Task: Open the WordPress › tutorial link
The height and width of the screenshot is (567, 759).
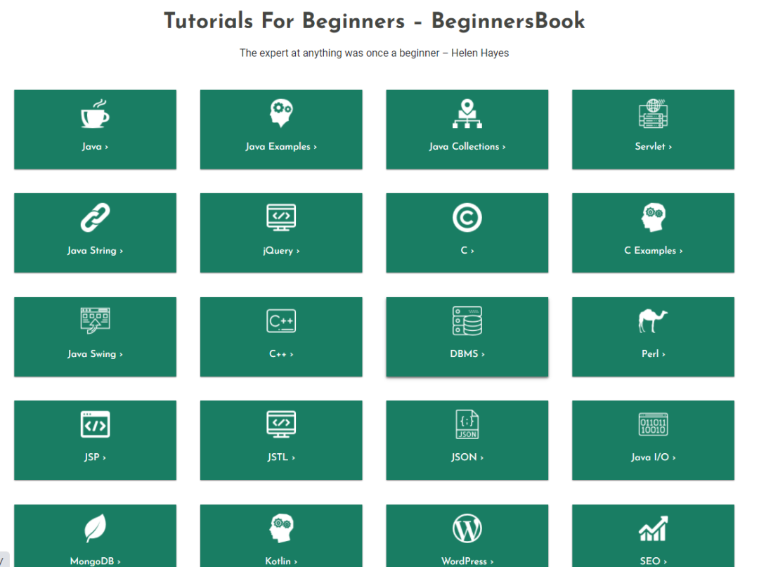Action: pos(467,561)
